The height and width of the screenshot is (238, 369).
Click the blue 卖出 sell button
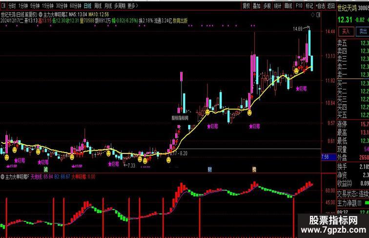(x=363, y=31)
